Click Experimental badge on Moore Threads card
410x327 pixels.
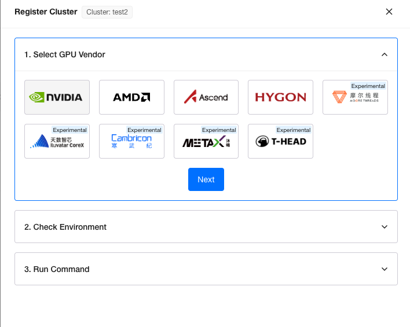click(368, 86)
